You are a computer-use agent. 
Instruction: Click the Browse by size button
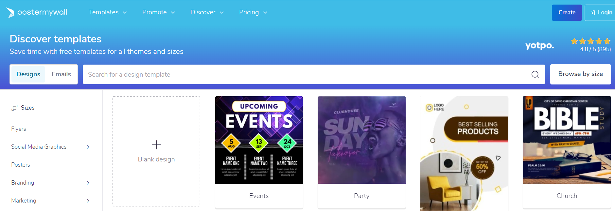[x=580, y=74]
